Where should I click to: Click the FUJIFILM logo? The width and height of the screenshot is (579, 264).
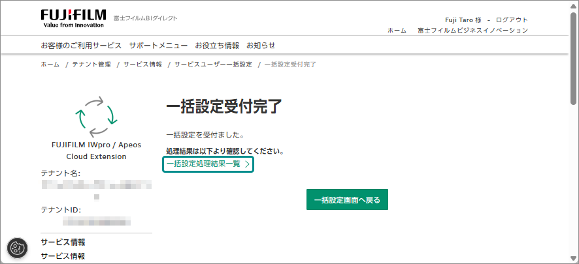point(73,18)
